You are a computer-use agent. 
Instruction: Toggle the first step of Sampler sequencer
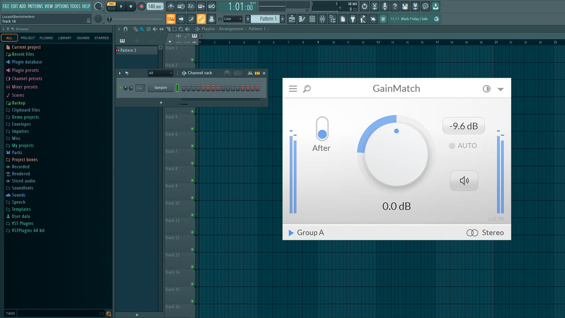[184, 88]
